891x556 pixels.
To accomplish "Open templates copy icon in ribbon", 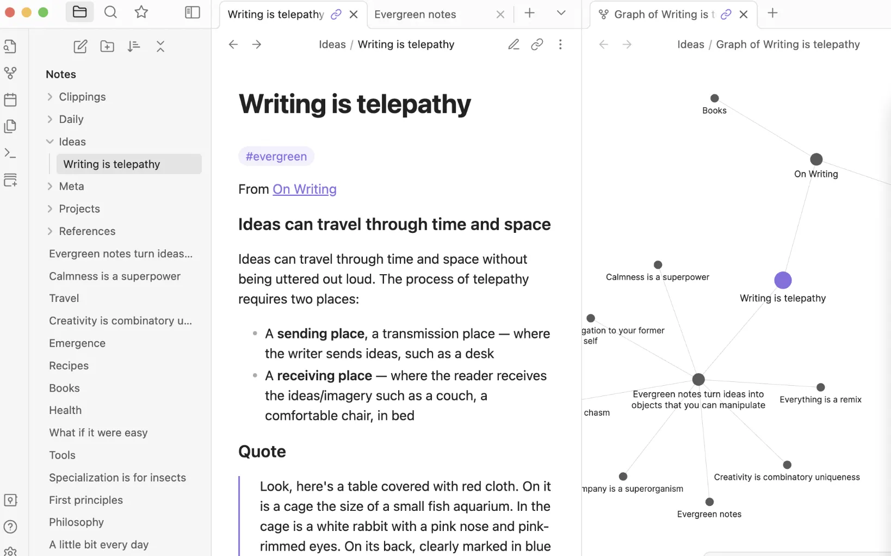I will [x=10, y=126].
